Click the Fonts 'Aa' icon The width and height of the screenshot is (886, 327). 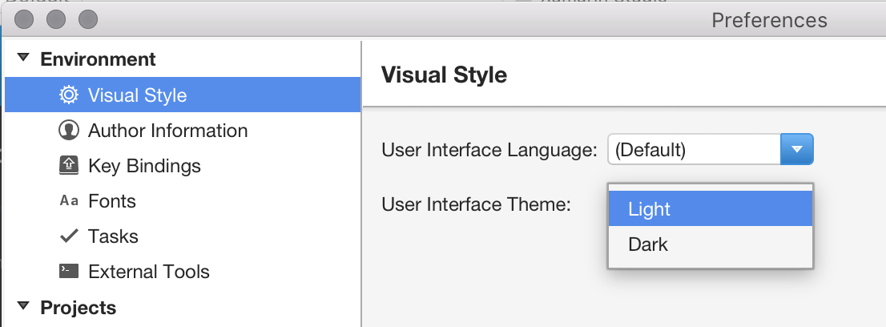click(x=69, y=201)
